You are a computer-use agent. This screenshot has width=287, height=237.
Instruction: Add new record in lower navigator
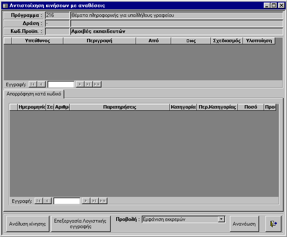point(103,201)
